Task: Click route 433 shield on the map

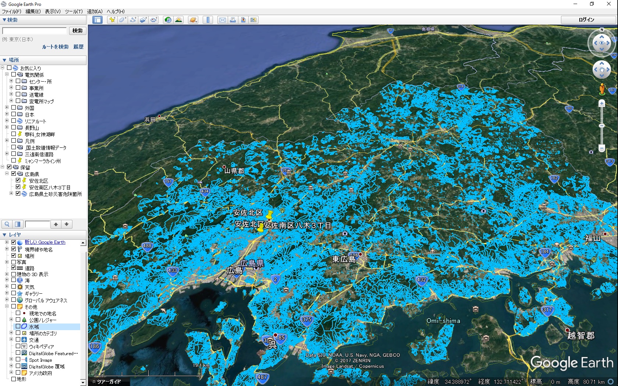Action: tap(173, 271)
